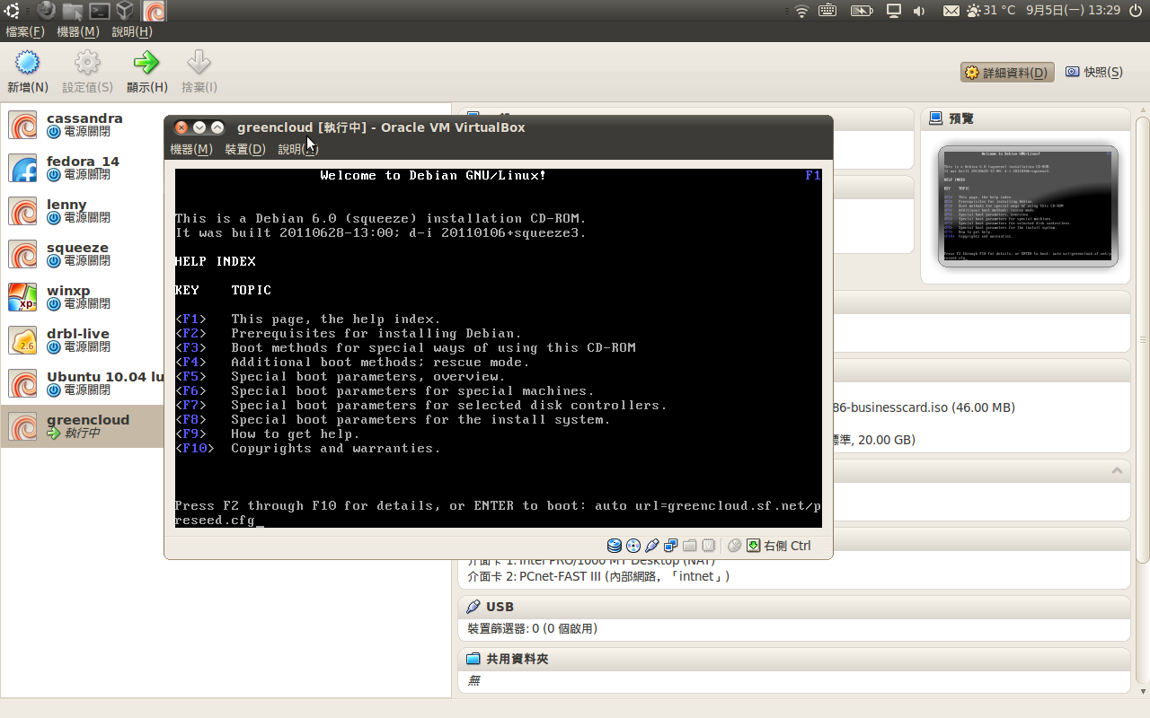Viewport: 1150px width, 718px height.
Task: Click the 裝置篩選器: 0 USB filter text
Action: tap(532, 628)
